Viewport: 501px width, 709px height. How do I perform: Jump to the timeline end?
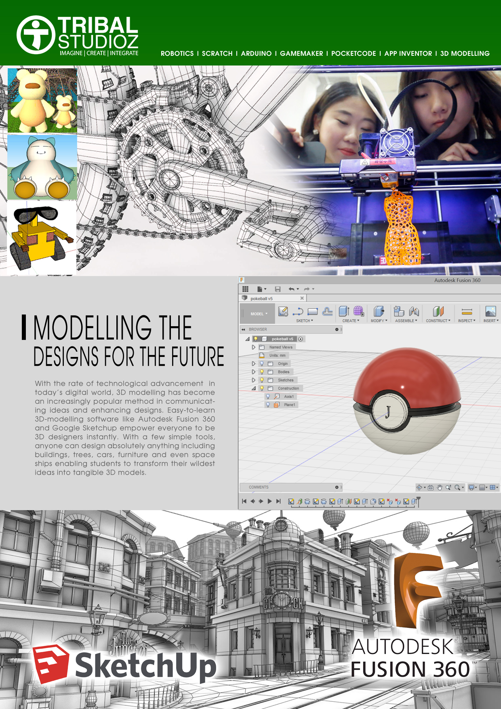tap(278, 501)
